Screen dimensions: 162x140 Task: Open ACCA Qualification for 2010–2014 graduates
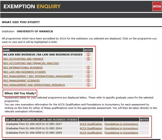coord(91,128)
